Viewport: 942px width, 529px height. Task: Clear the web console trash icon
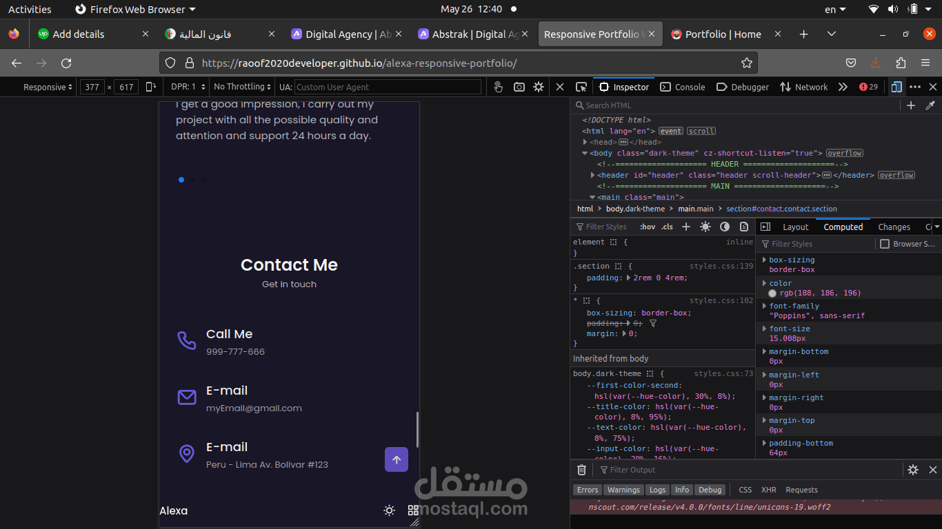pos(581,470)
